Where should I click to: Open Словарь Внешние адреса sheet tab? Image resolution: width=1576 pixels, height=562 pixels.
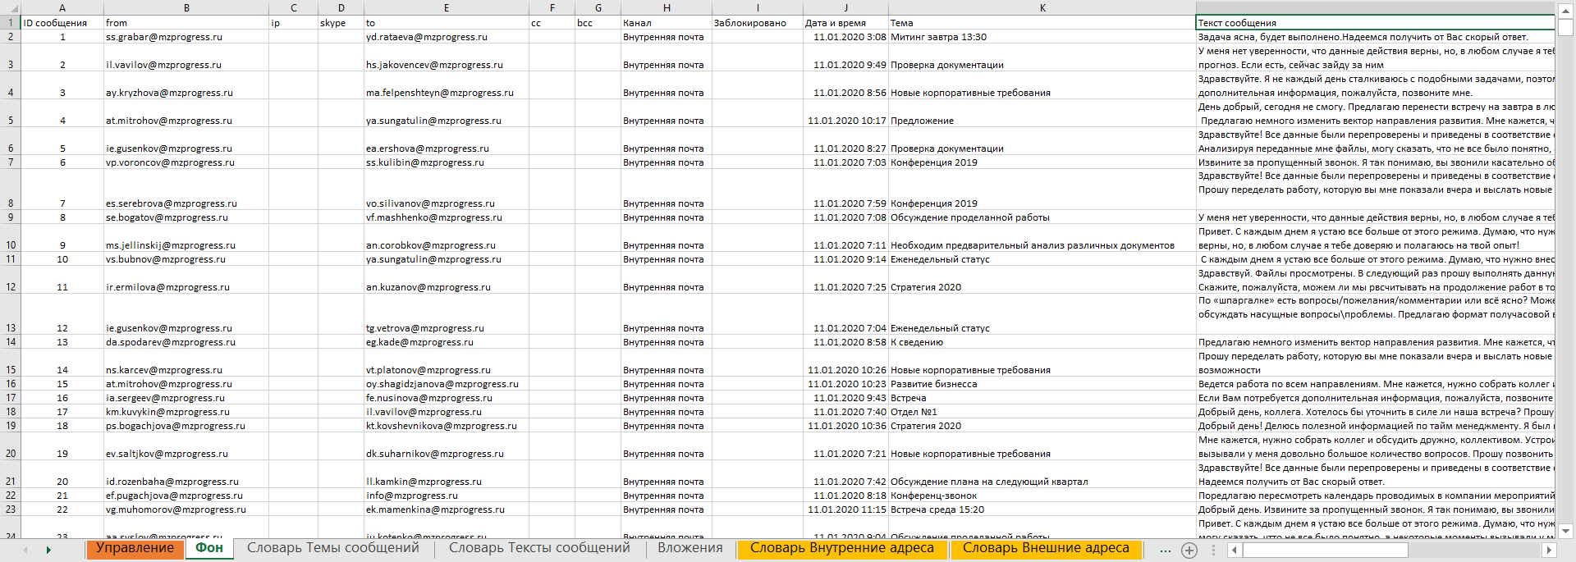click(1046, 549)
